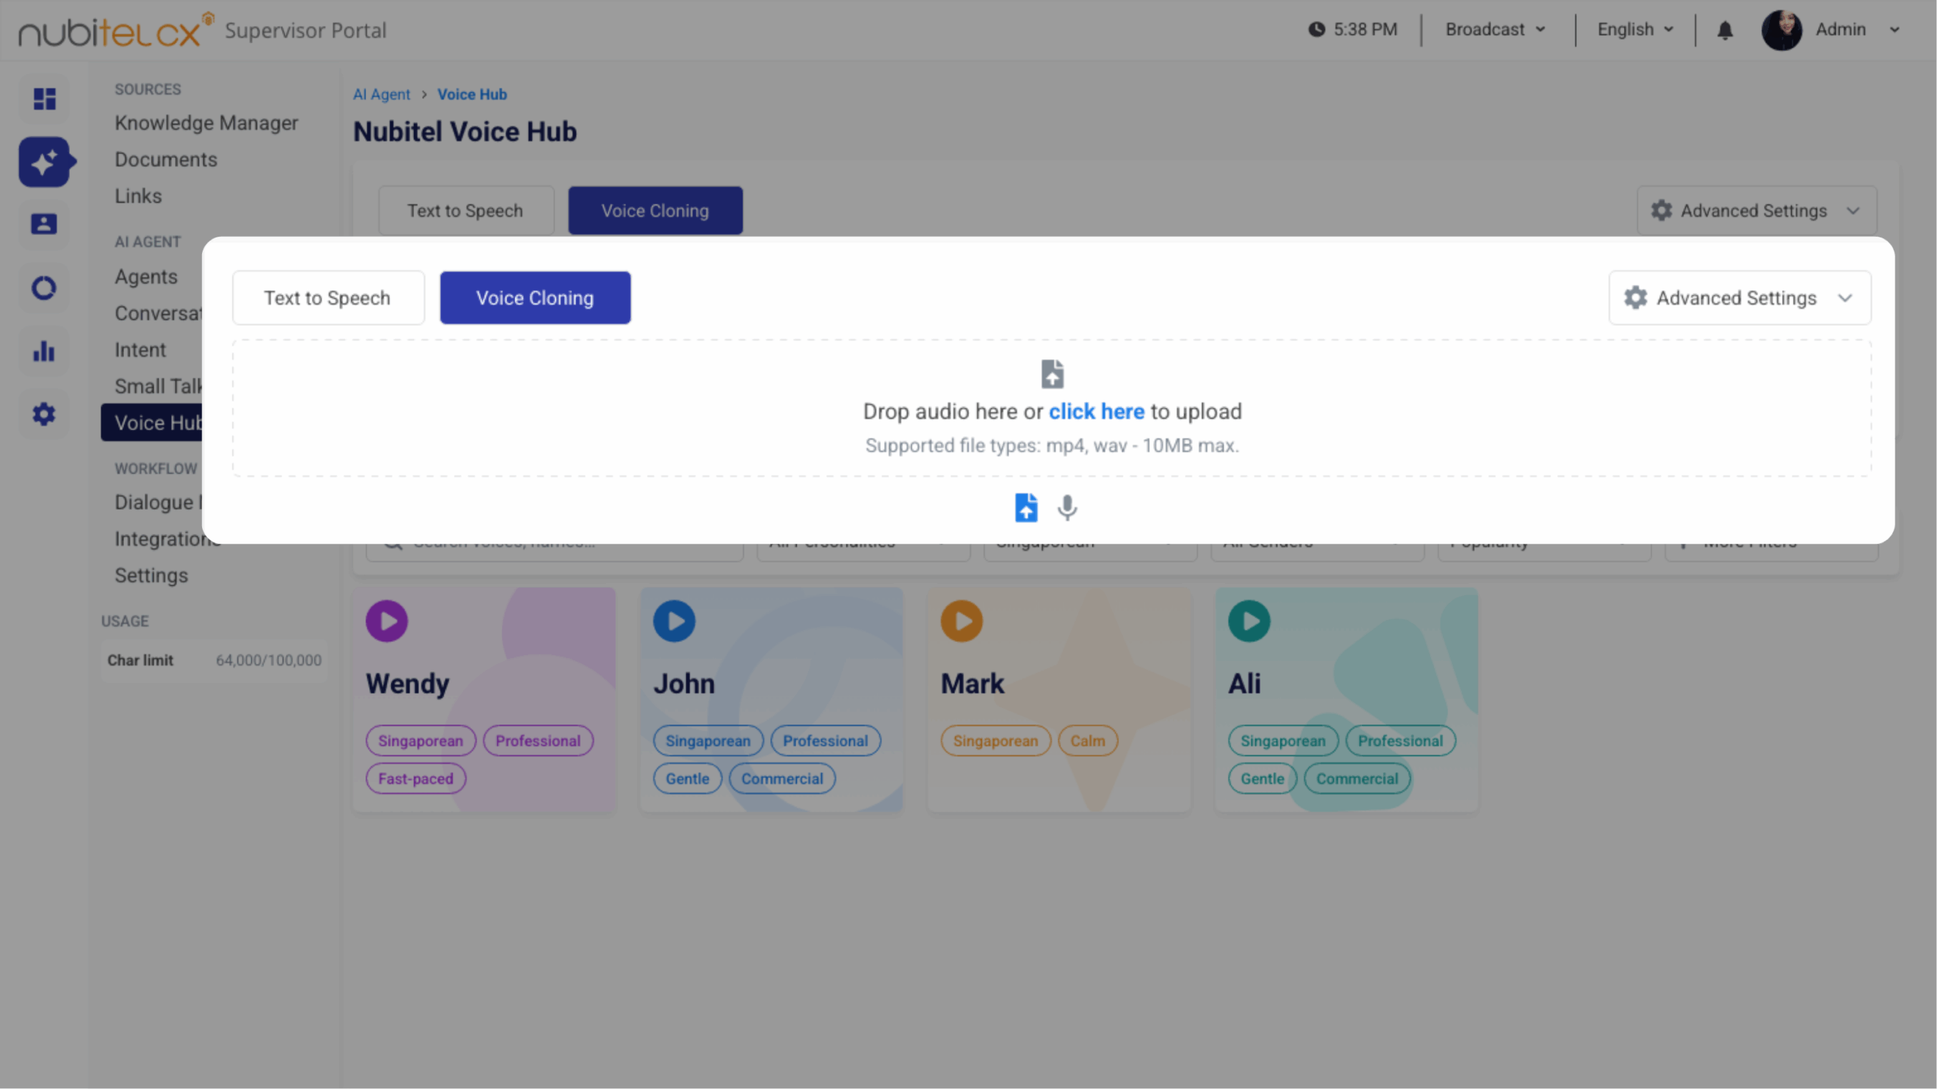The height and width of the screenshot is (1089, 1937).
Task: Select background Voice Cloning tab
Action: [655, 210]
